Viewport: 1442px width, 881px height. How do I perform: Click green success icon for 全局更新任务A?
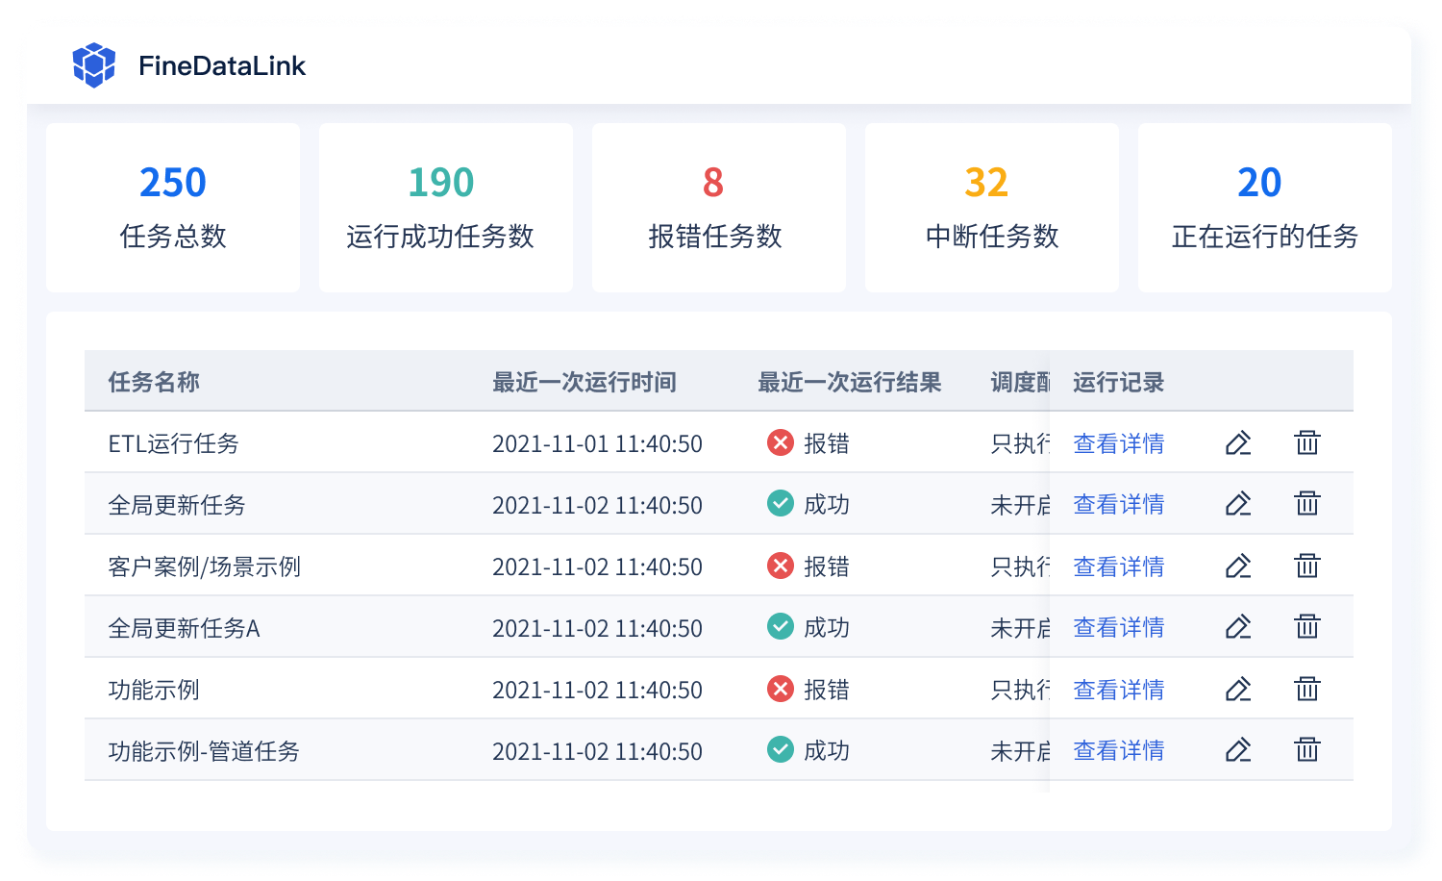780,627
